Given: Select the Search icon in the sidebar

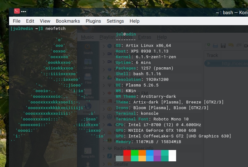Looking at the screenshot, I should tap(88, 48).
